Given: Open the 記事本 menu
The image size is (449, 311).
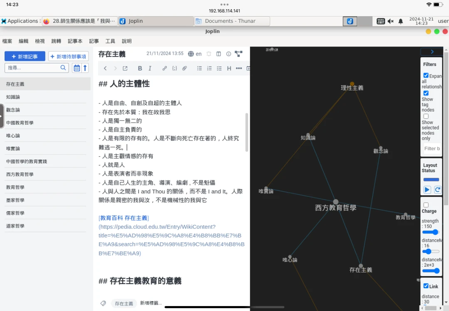Looking at the screenshot, I should [75, 41].
